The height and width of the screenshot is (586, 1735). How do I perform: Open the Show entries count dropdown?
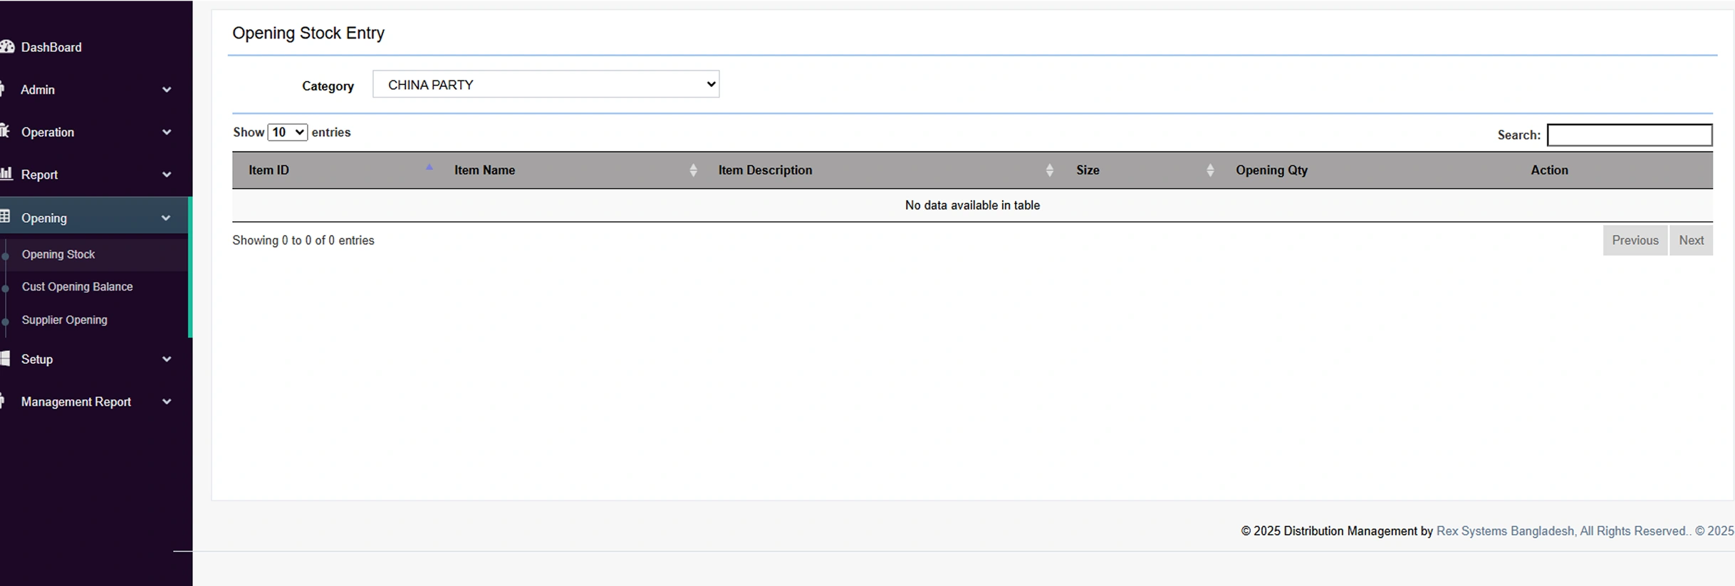click(x=287, y=132)
